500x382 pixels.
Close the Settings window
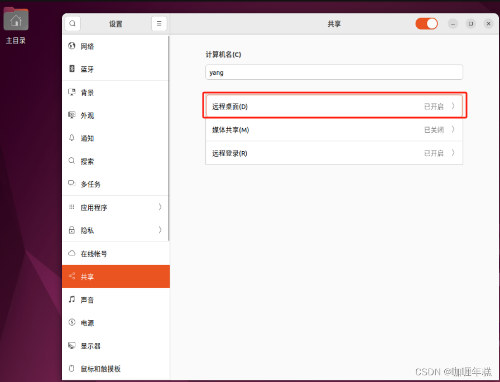point(488,23)
